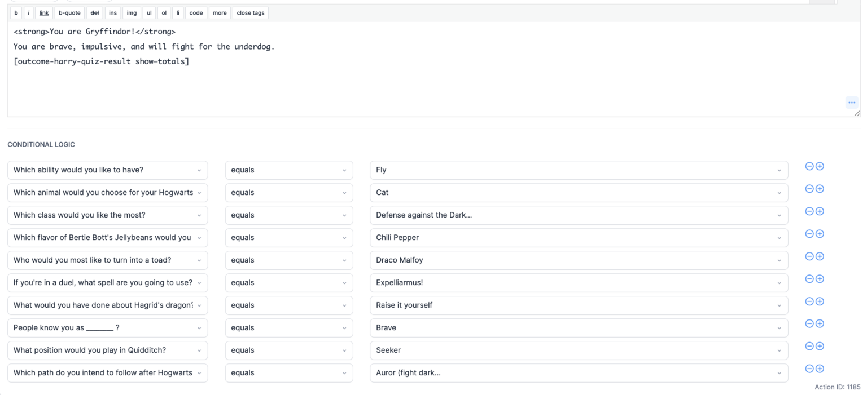Screen dimensions: 867x395
Task: Click the b-quote button
Action: [69, 13]
